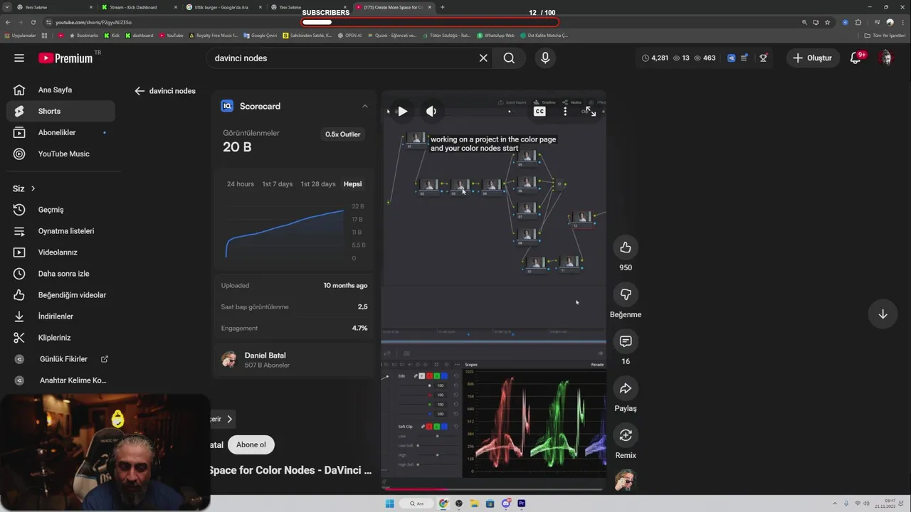This screenshot has width=911, height=512.
Task: Mute the Shorts video volume
Action: (431, 111)
